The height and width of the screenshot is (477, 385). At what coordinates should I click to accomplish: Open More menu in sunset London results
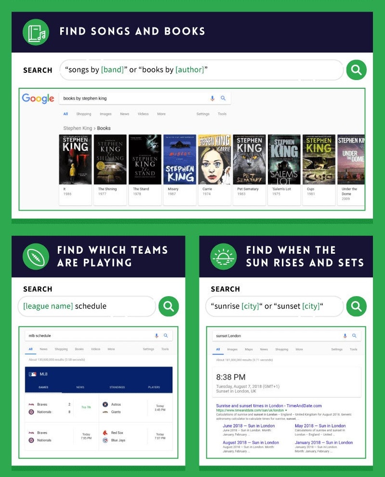tap(299, 349)
